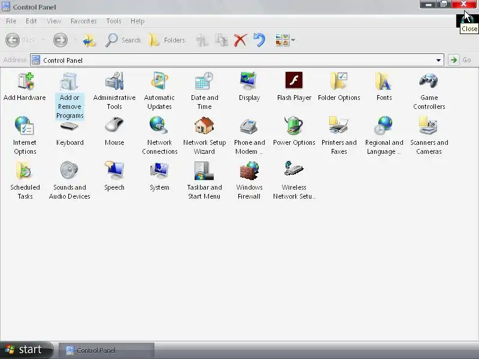Screen dimensions: 479x359
Task: Open Internet Options icon
Action: tap(25, 136)
